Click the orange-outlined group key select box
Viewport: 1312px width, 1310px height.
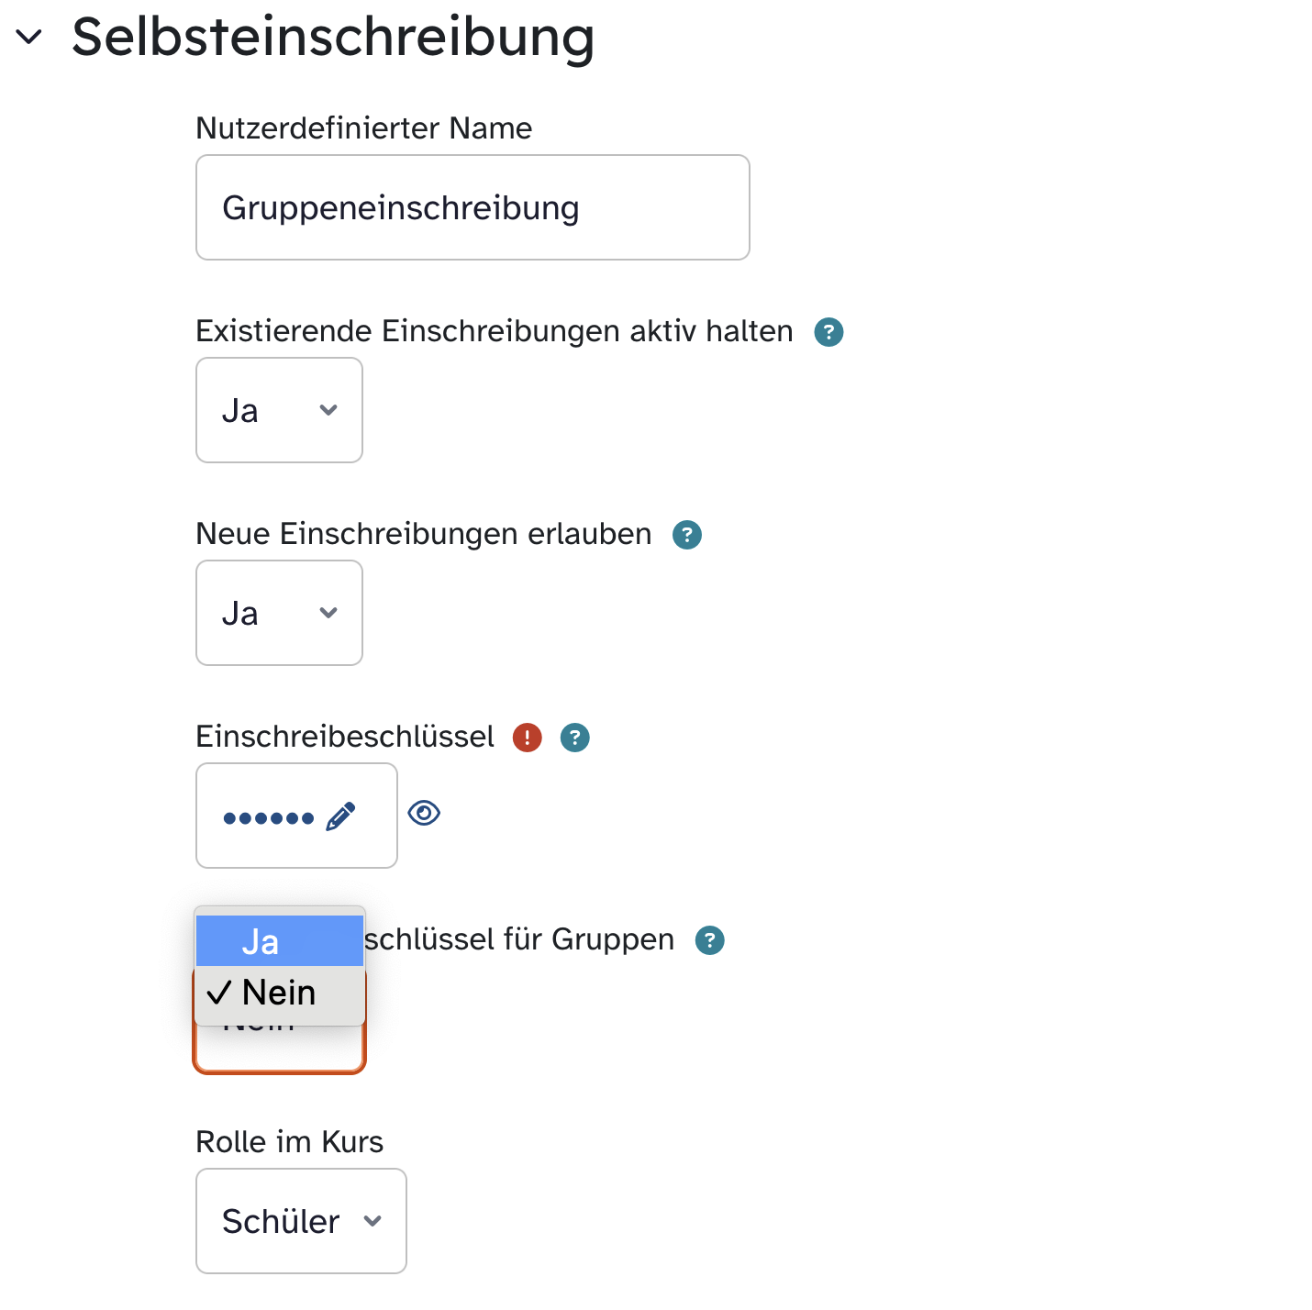coord(279,1050)
